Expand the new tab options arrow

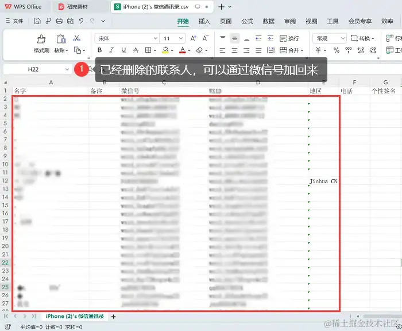tap(230, 7)
